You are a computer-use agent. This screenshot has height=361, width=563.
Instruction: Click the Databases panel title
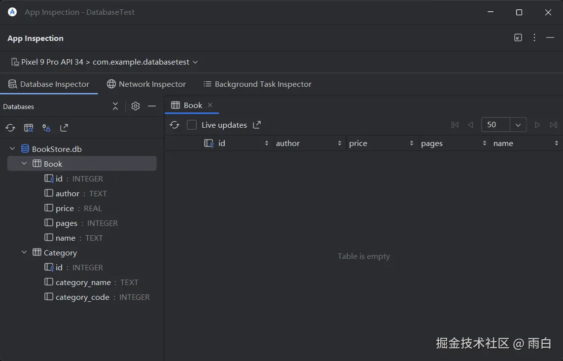[18, 107]
